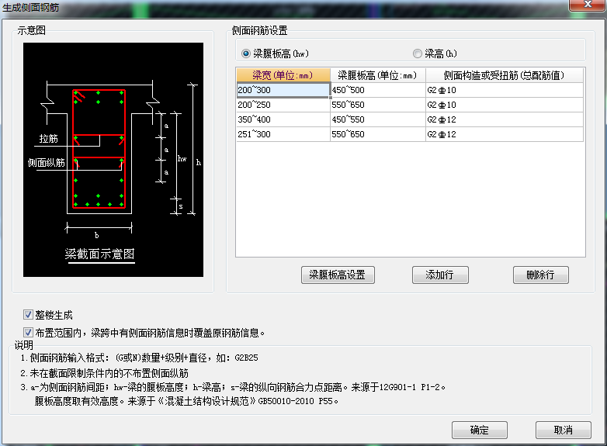Click the web height cell 450~500
This screenshot has width=607, height=446.
pos(378,90)
